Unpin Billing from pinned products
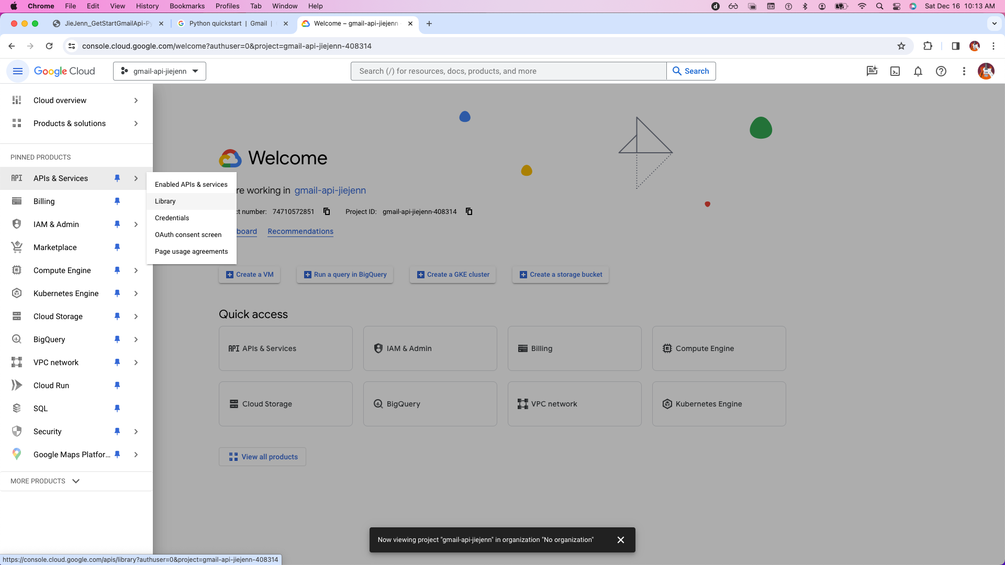This screenshot has height=565, width=1005. pos(117,201)
